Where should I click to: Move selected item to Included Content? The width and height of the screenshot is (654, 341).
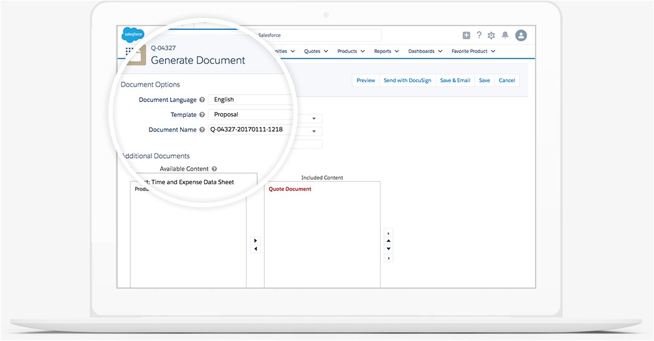255,240
